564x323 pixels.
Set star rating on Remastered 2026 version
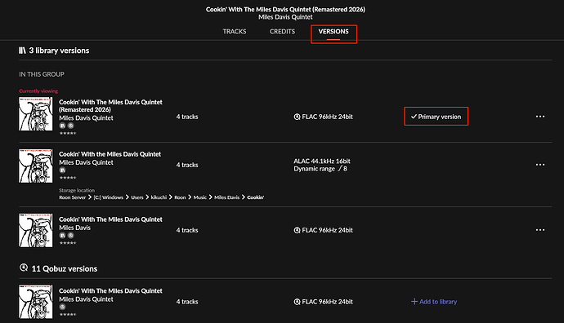(x=68, y=133)
